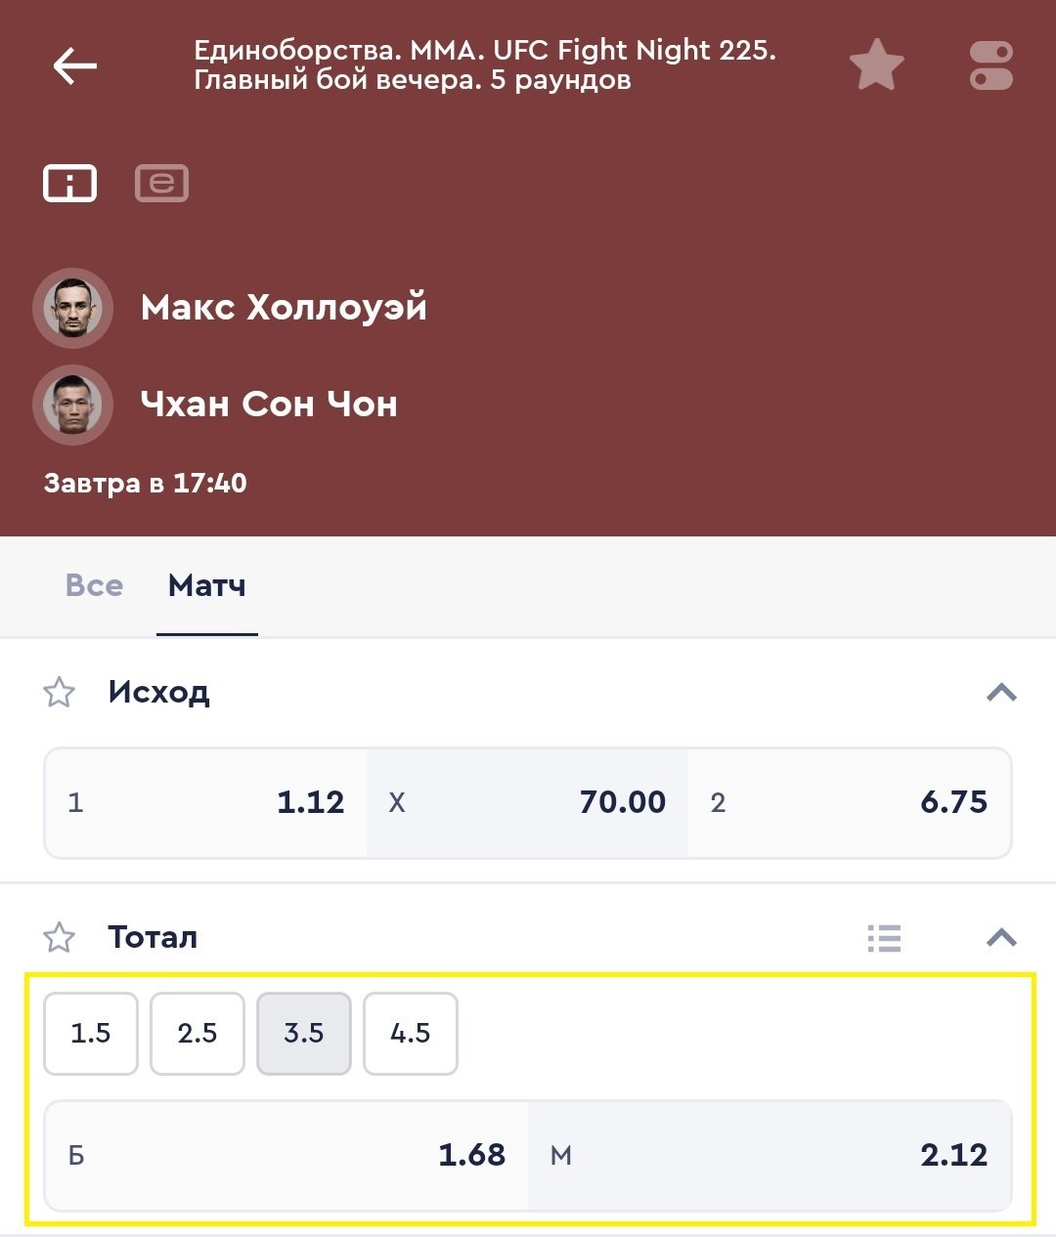Switch to the Все tab
The width and height of the screenshot is (1056, 1237).
tap(94, 585)
